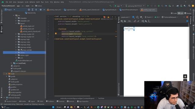This screenshot has width=195, height=109.
Task: Select the Welcome TextView in preview
Action: (129, 28)
